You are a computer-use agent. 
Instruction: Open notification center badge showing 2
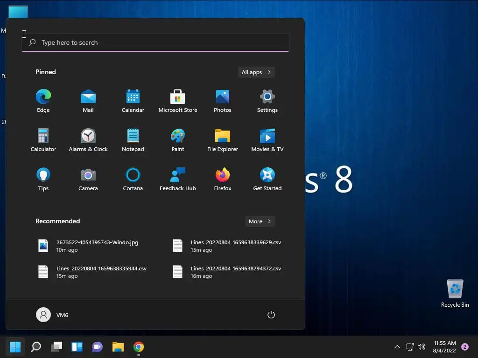coord(465,347)
